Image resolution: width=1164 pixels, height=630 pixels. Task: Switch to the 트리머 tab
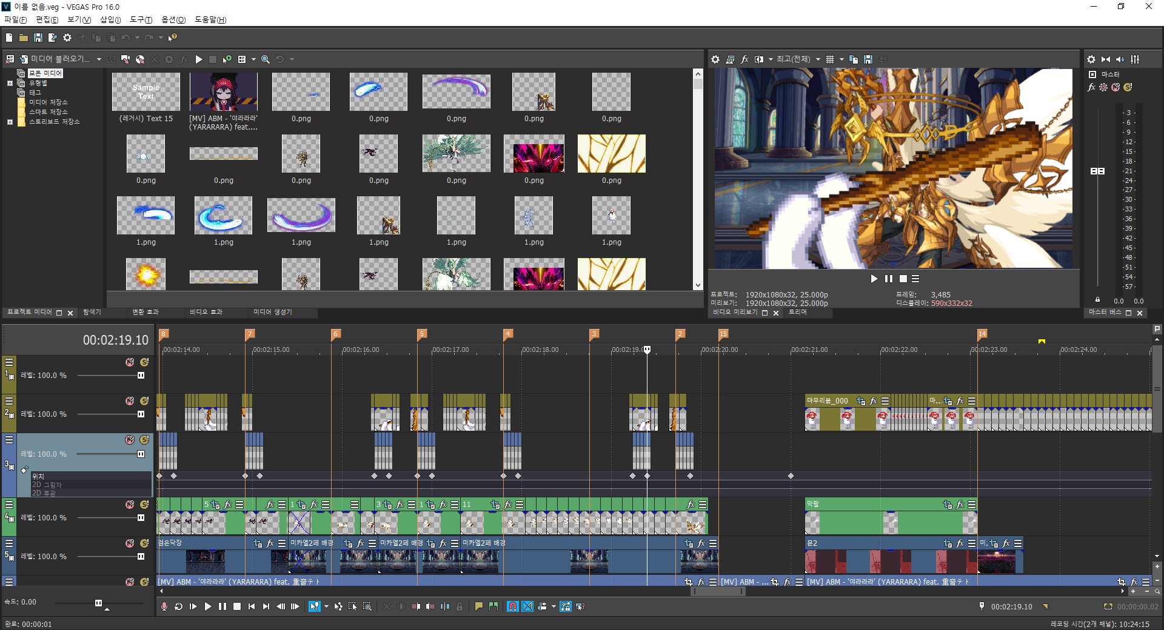[x=798, y=312]
